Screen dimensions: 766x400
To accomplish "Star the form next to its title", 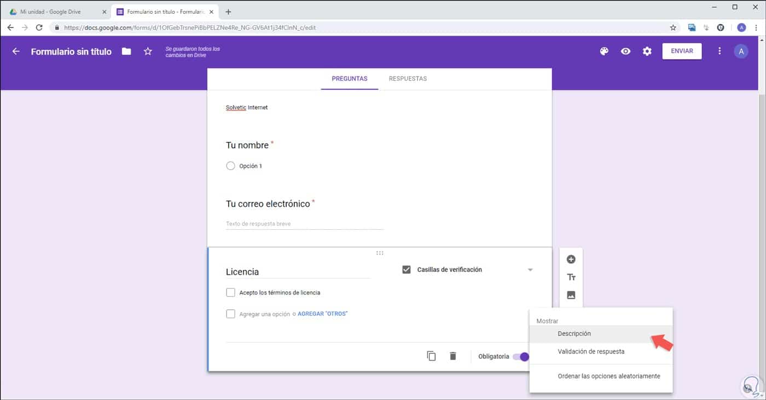I will 147,51.
